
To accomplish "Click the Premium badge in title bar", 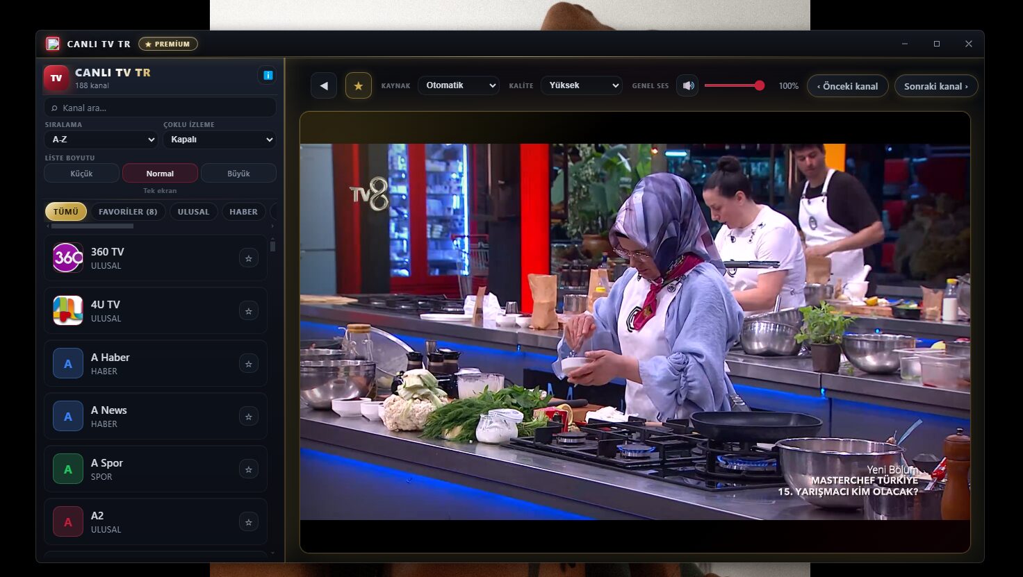I will tap(168, 44).
